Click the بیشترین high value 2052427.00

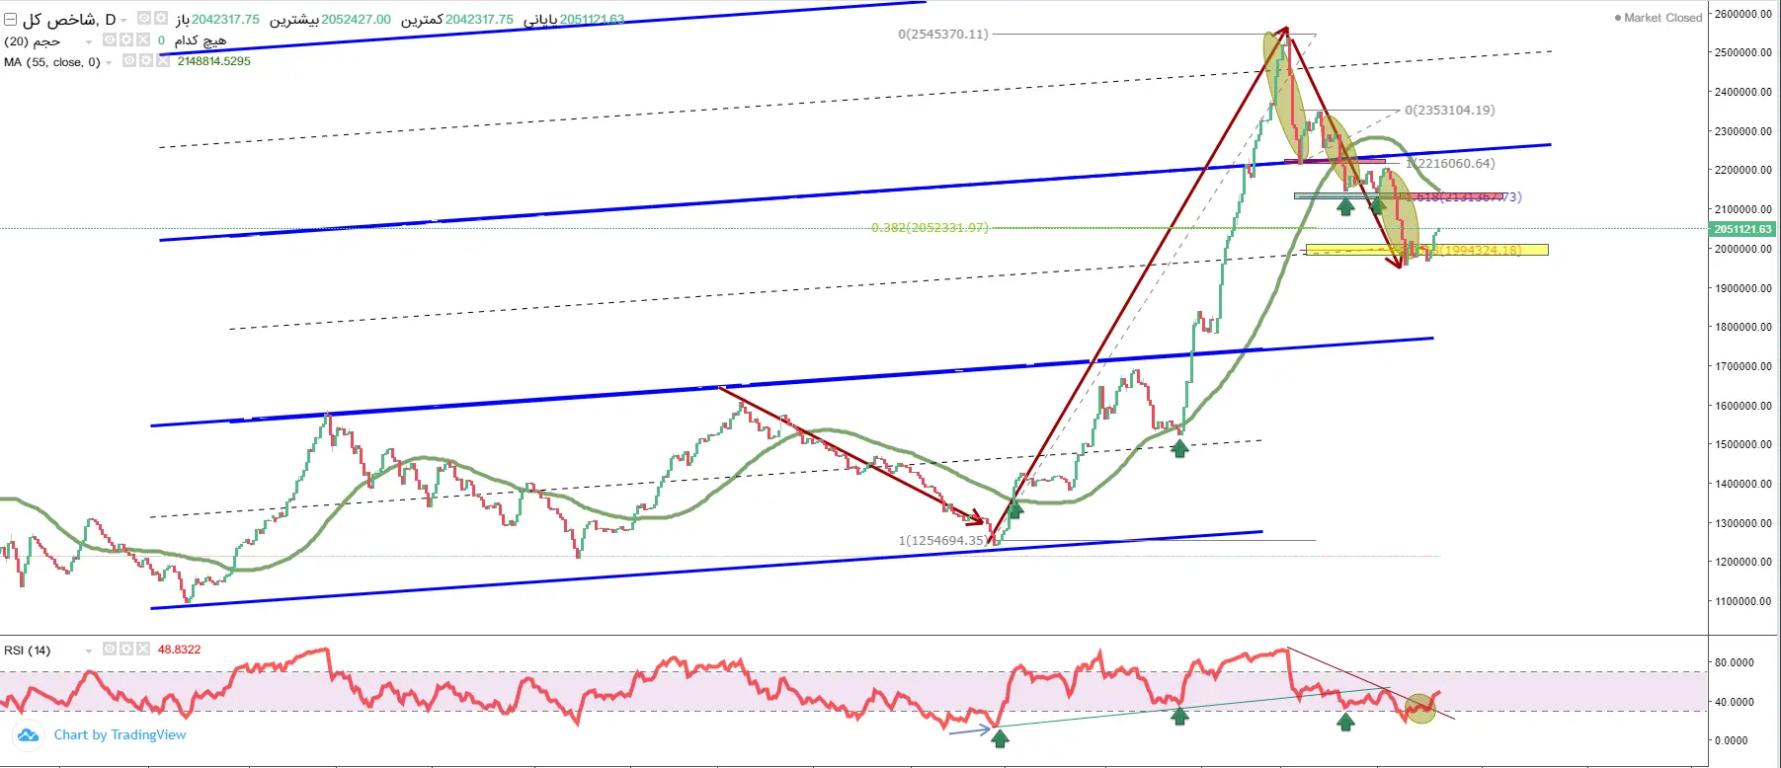356,20
